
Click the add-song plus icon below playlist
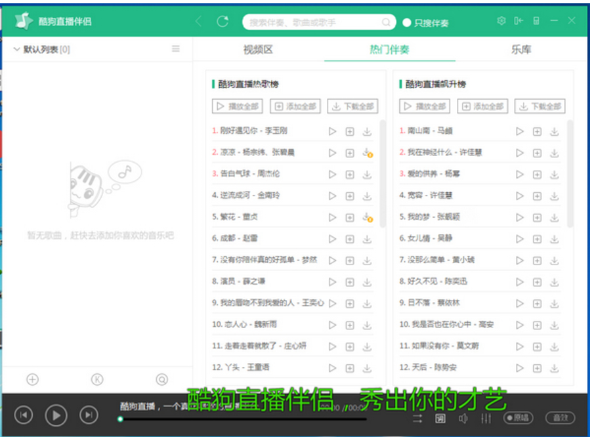(x=32, y=379)
